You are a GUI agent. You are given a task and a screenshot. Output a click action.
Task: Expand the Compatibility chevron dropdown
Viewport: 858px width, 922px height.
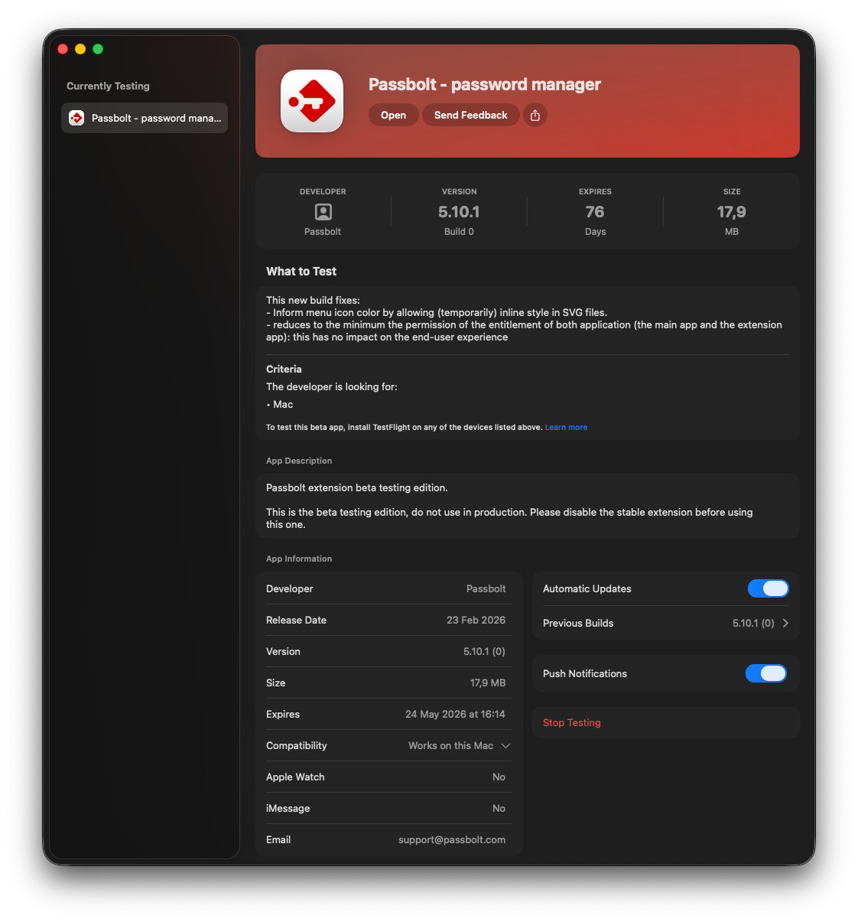click(x=505, y=746)
